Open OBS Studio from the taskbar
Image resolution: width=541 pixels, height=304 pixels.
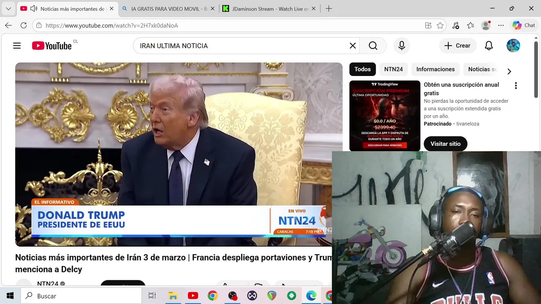pyautogui.click(x=232, y=296)
